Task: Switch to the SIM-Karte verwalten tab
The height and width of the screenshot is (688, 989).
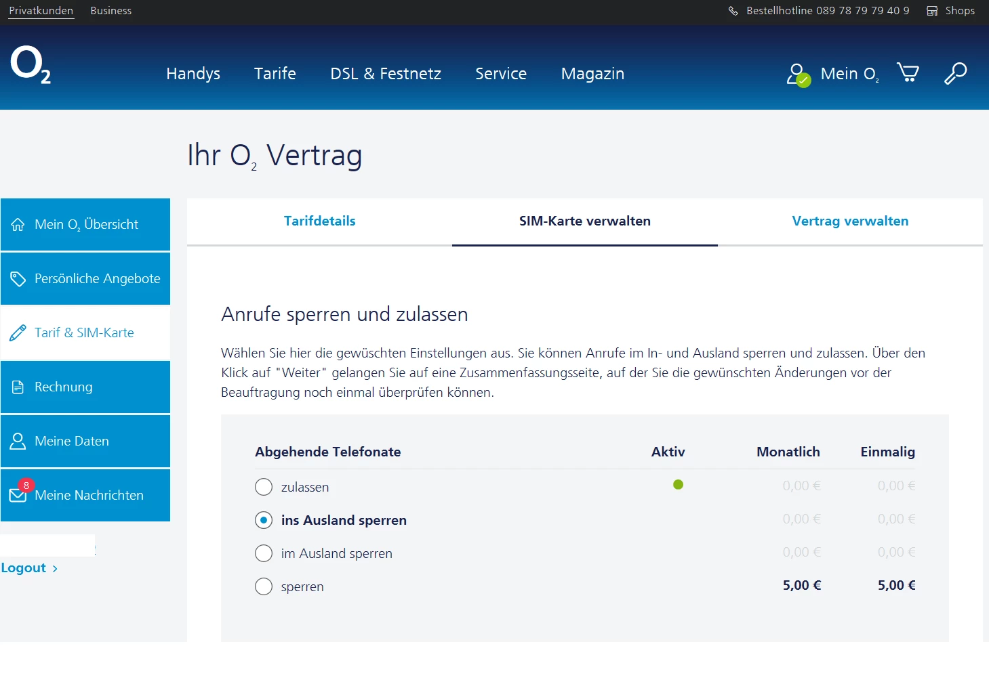Action: click(585, 221)
